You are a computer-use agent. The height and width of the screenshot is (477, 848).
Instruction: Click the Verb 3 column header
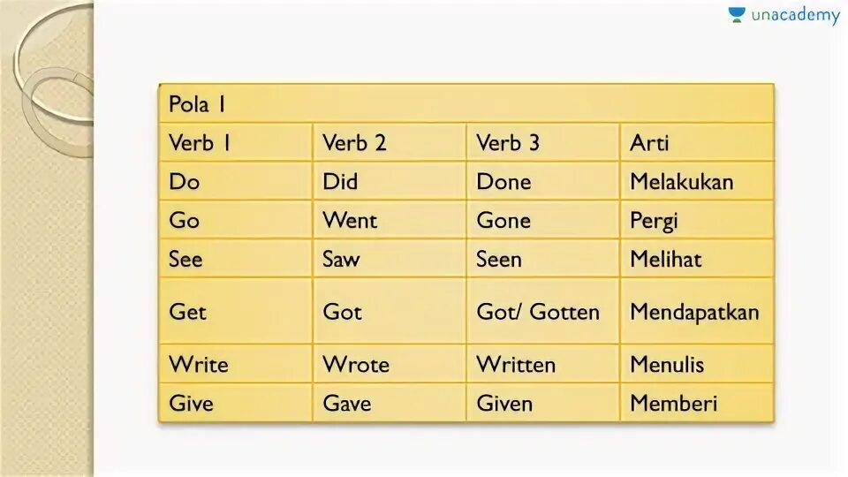click(x=543, y=142)
